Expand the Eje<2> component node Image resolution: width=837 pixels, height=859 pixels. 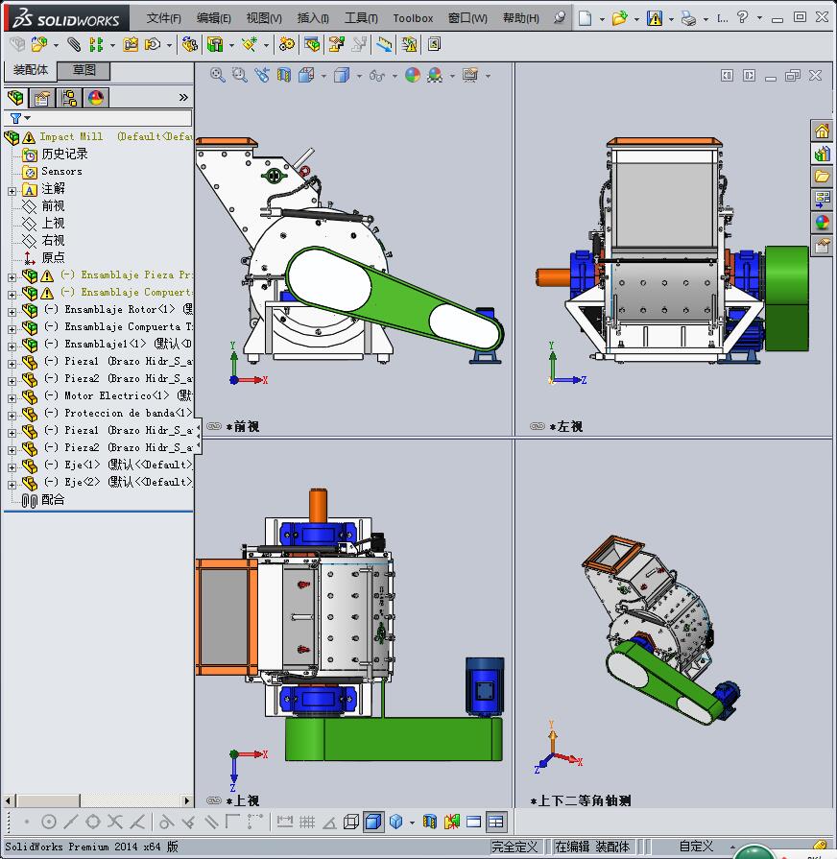[12, 485]
